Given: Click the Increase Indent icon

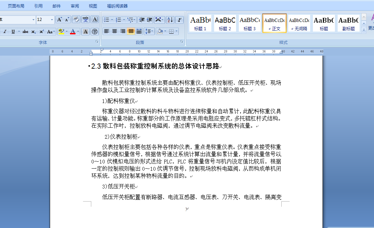Looking at the screenshot, I should (x=149, y=20).
